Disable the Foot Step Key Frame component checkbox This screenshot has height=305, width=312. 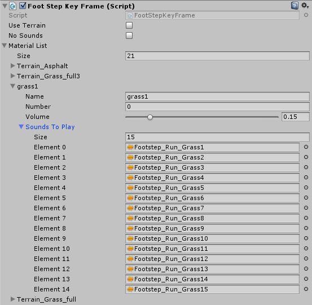point(23,6)
